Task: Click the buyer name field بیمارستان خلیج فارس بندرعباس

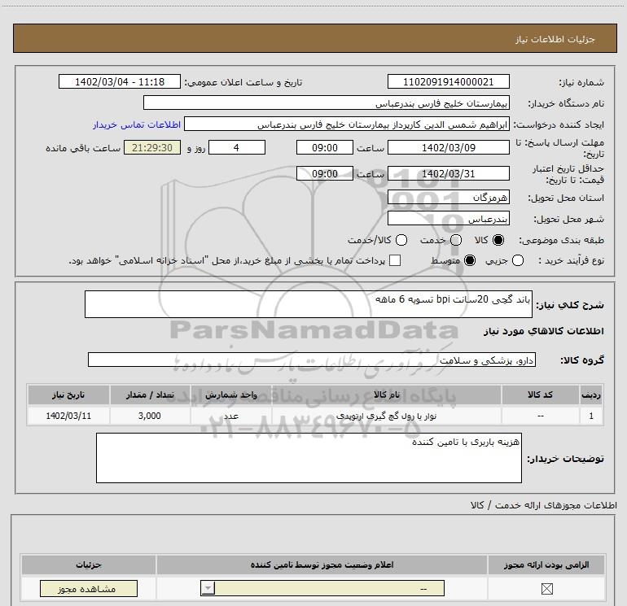Action: 327,103
